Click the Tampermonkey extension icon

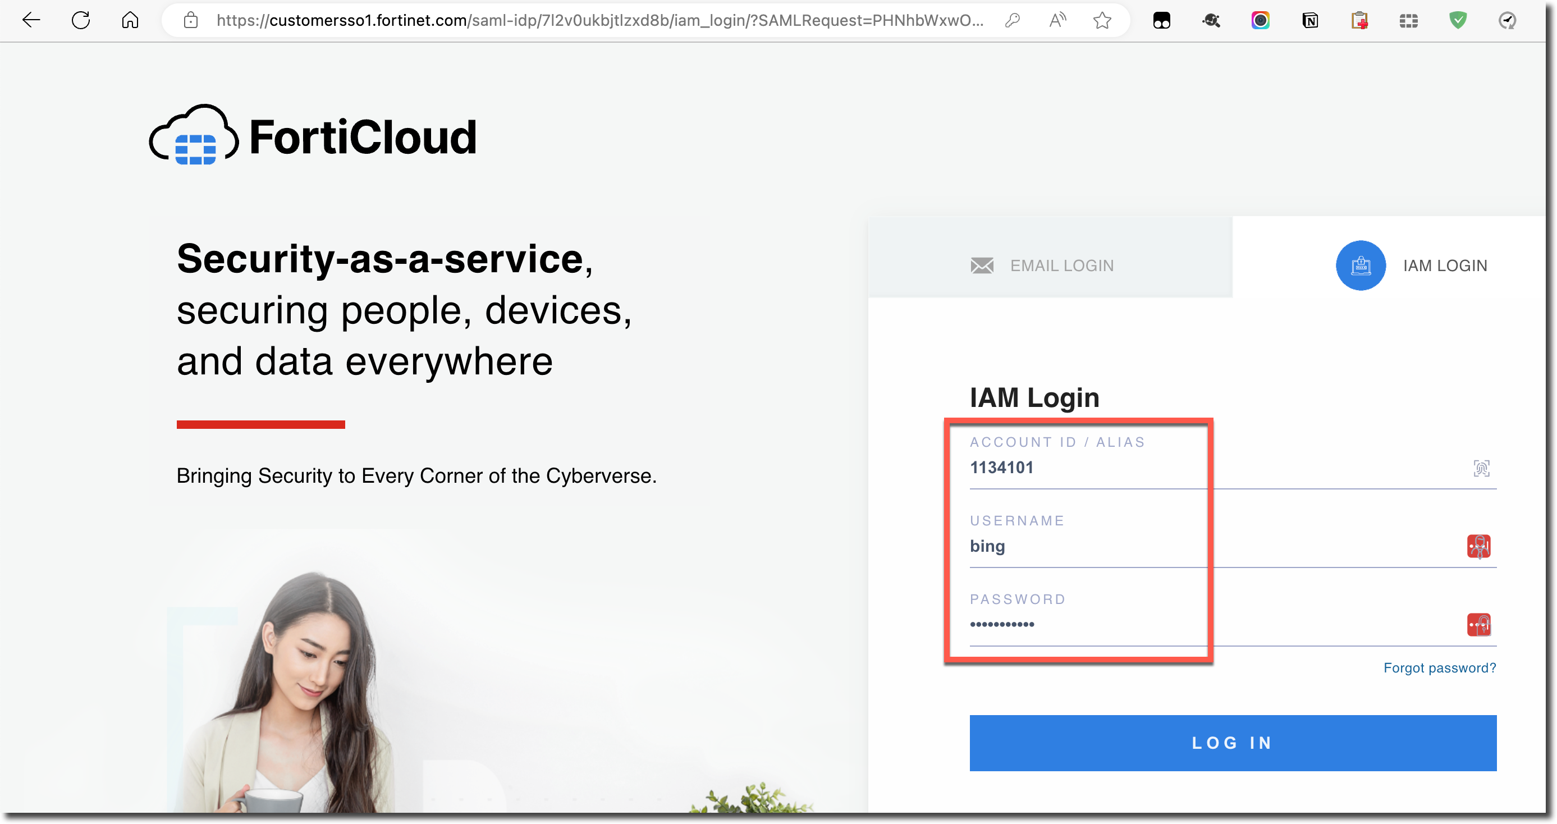pyautogui.click(x=1161, y=21)
